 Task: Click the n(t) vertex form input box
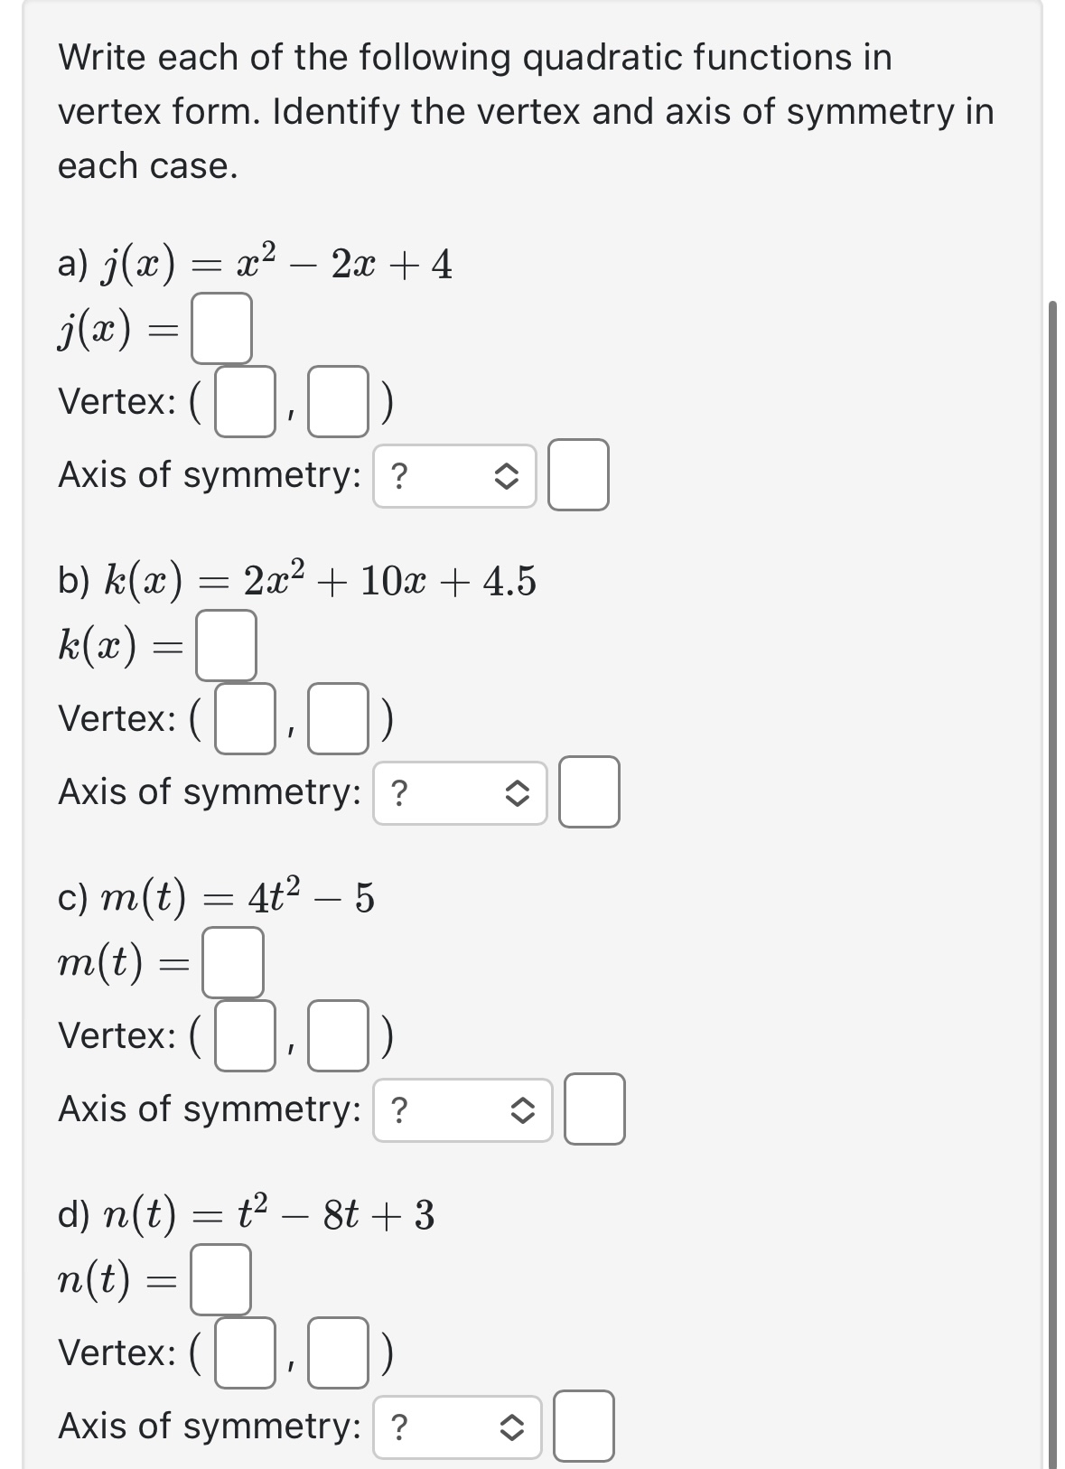pos(220,1278)
